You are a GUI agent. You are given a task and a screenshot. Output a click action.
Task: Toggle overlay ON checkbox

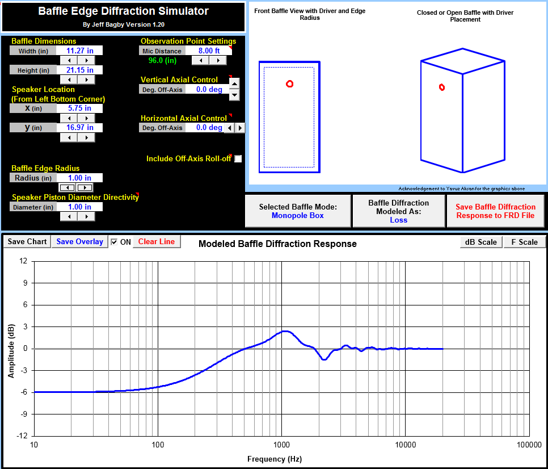tap(114, 242)
